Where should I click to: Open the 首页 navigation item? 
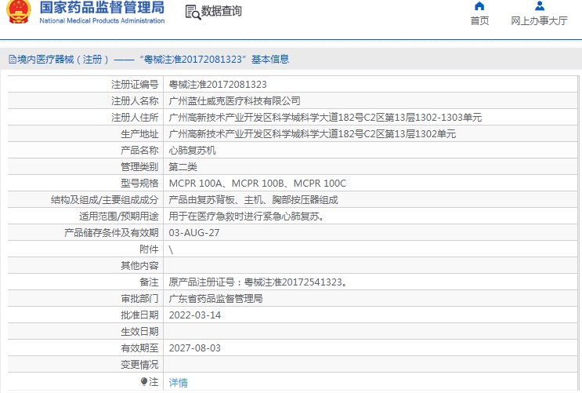(479, 21)
